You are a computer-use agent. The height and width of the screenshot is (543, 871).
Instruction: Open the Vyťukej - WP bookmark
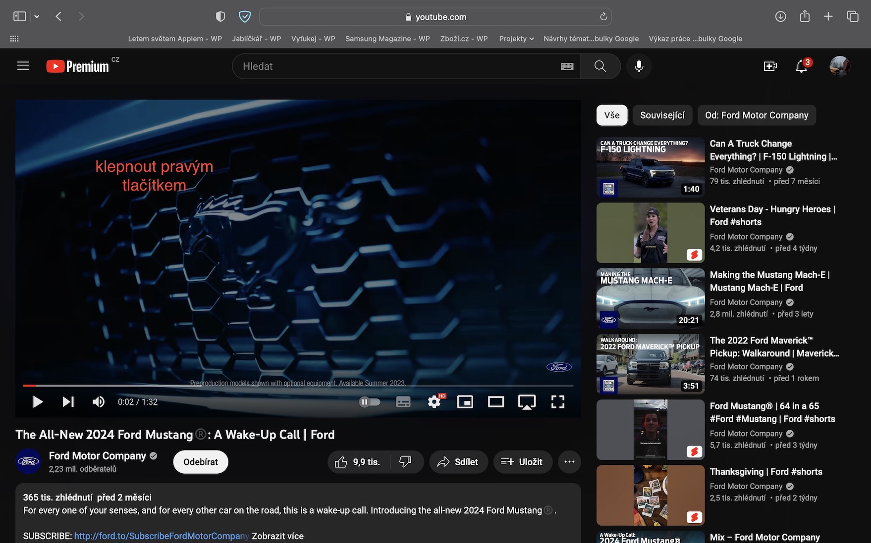pyautogui.click(x=313, y=39)
